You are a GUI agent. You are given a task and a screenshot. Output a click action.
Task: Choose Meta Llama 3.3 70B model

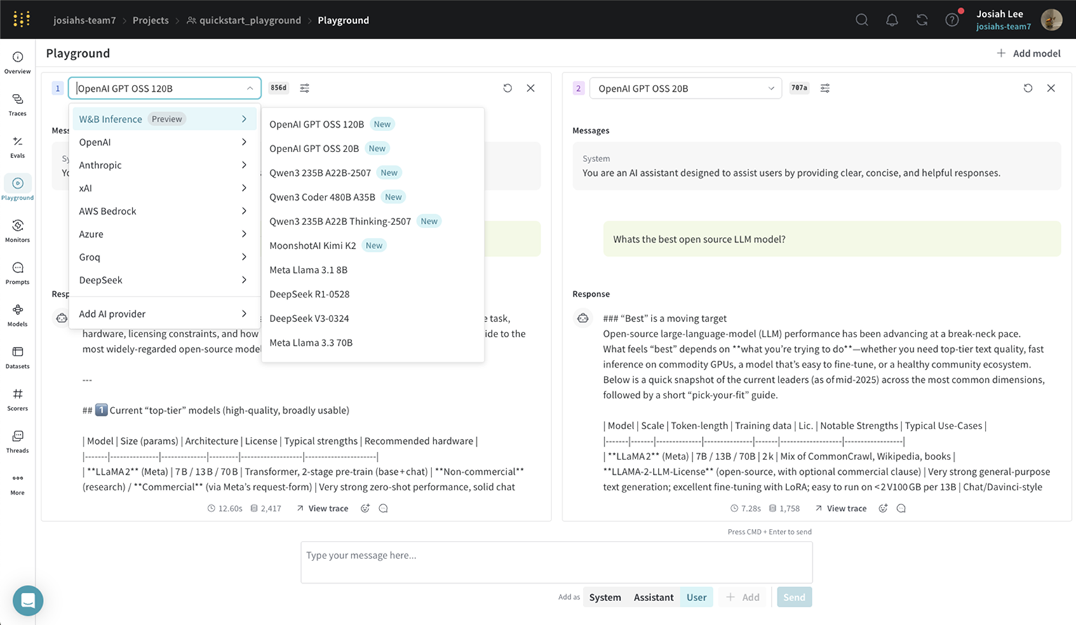tap(372, 343)
